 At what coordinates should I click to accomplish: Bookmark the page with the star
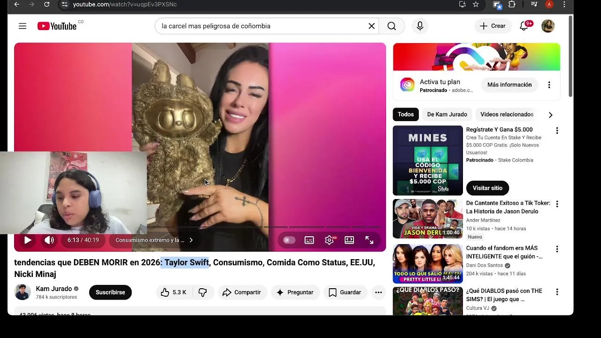(476, 4)
